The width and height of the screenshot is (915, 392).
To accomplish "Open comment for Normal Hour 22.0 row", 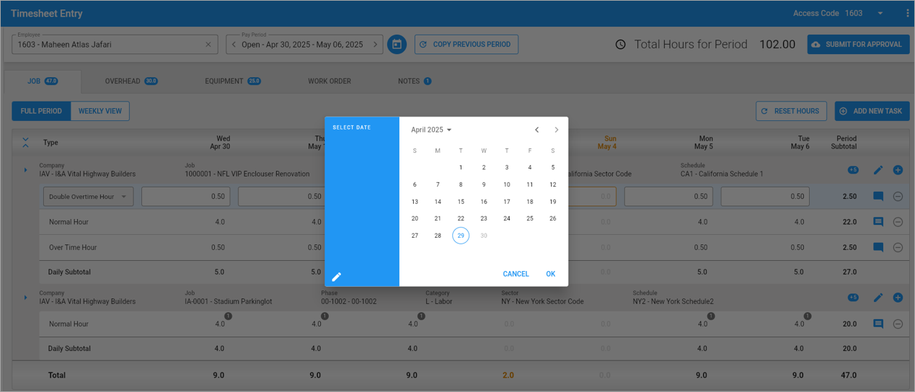I will point(878,222).
